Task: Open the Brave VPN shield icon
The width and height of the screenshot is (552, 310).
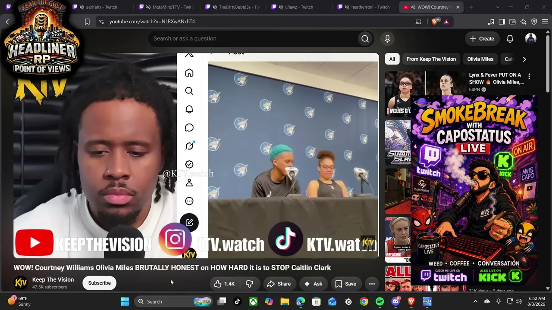Action: pyautogui.click(x=534, y=22)
